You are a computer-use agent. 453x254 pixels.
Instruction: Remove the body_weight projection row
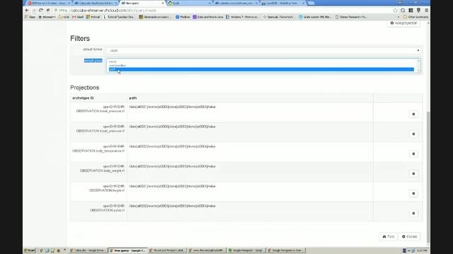(413, 174)
